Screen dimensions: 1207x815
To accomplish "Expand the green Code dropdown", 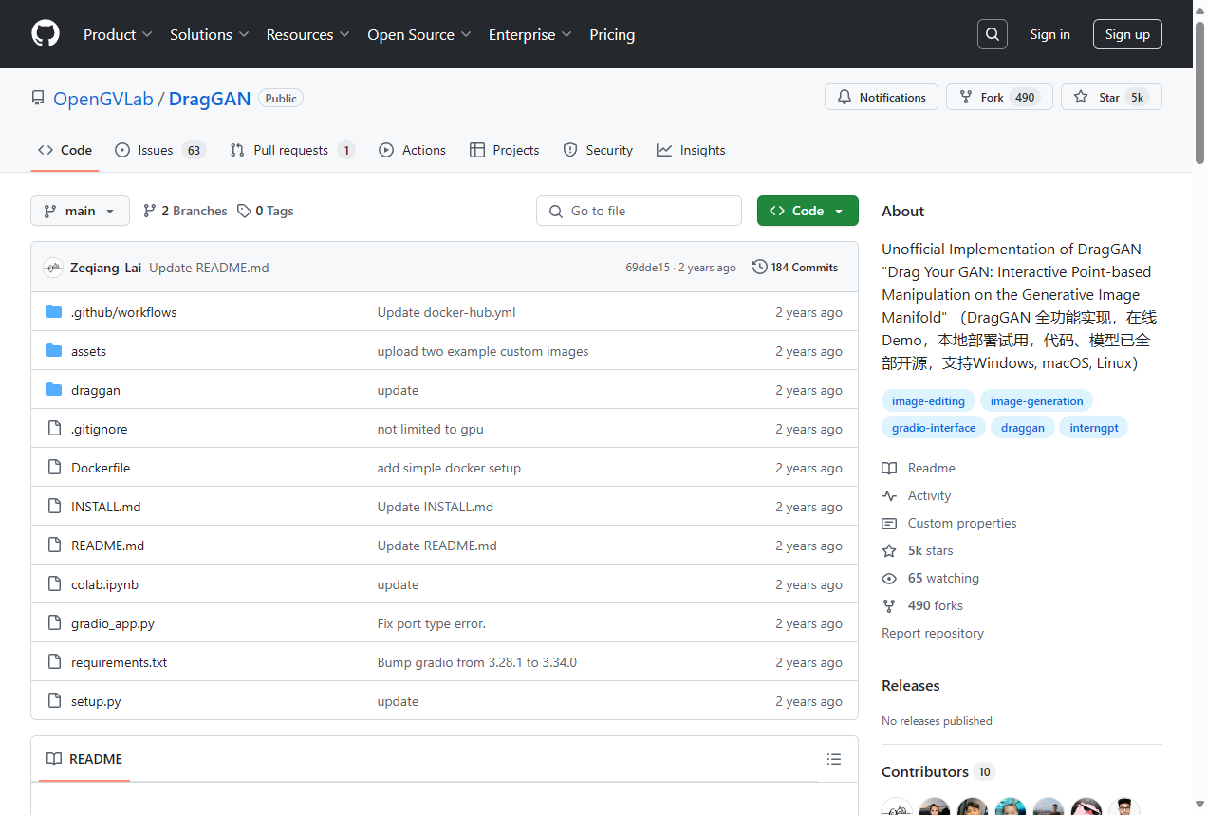I will (807, 211).
